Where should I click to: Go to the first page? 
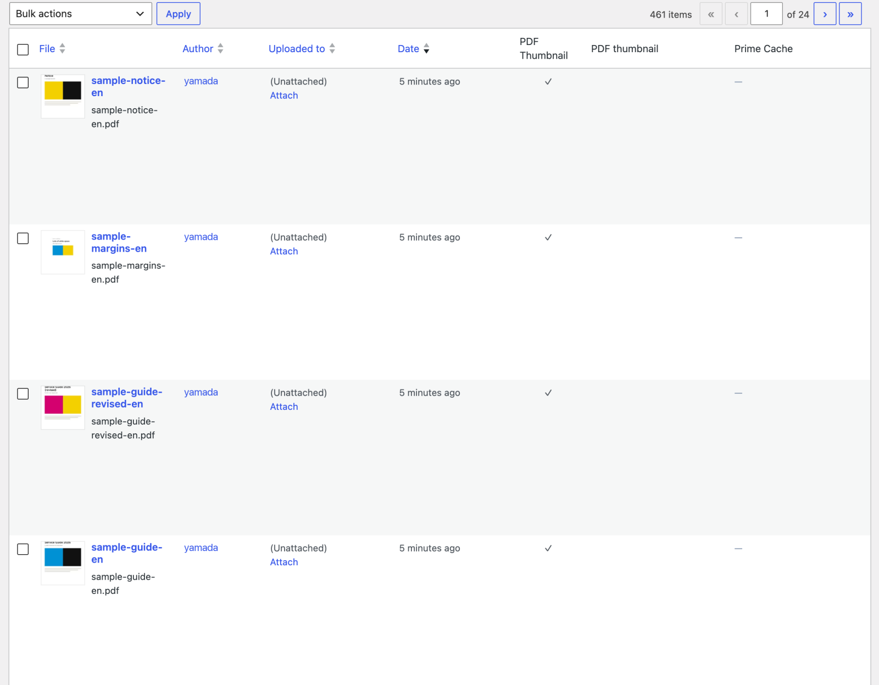click(711, 14)
